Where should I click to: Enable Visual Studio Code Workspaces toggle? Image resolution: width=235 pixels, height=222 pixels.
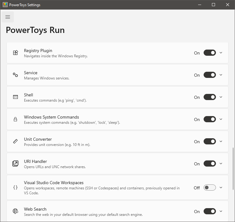click(x=210, y=188)
